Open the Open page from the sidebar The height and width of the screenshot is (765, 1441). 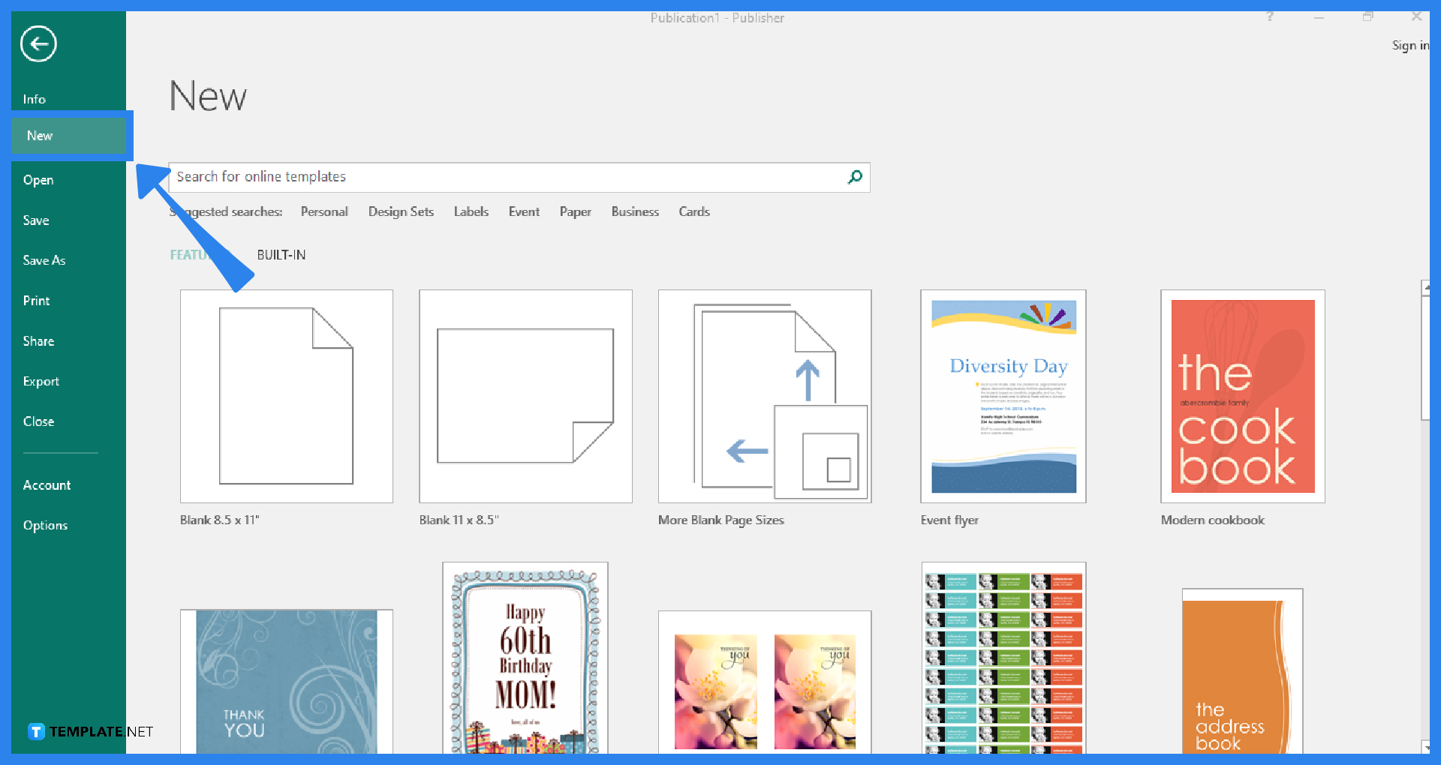(x=38, y=180)
